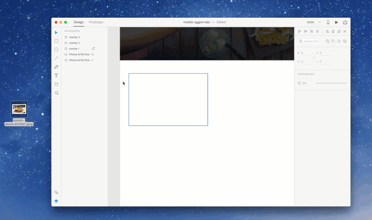Screen dimensions: 372x220
Task: Click the Repeat Grid button
Action: click(309, 41)
